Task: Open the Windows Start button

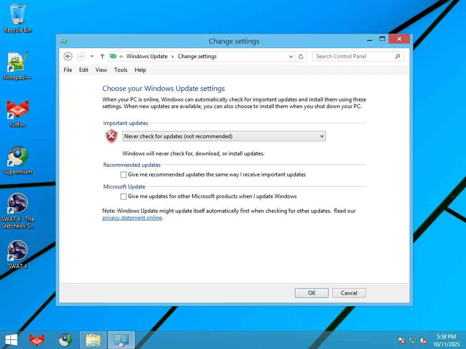Action: (x=11, y=340)
